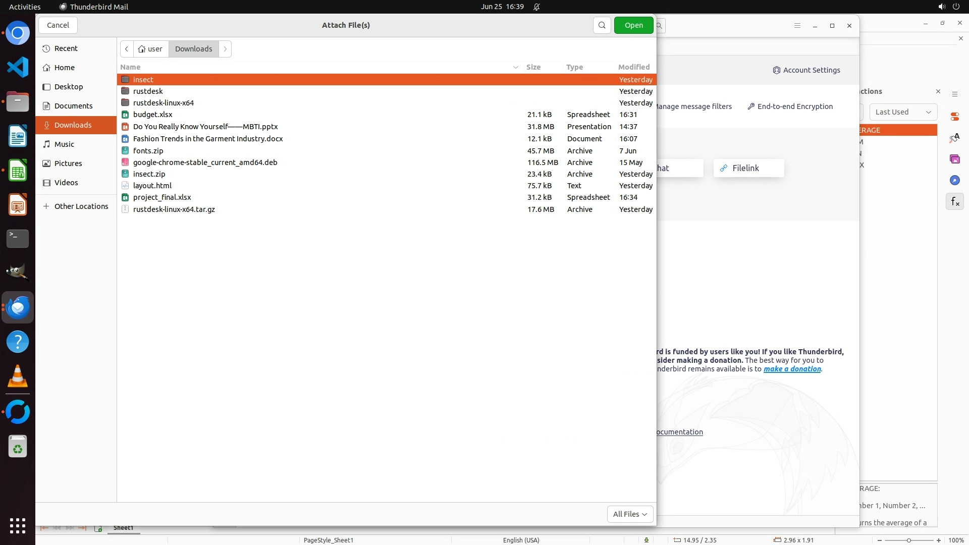Screen dimensions: 969x545
Task: Click the Cancel button
Action: pyautogui.click(x=58, y=25)
